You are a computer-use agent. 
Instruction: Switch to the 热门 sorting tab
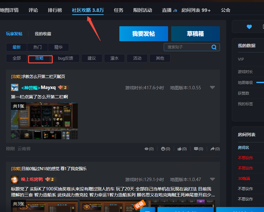point(37,47)
